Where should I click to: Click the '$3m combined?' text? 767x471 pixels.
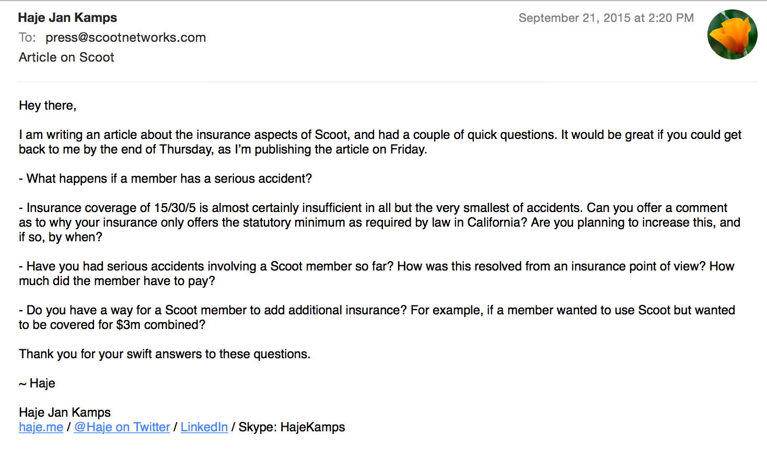[x=160, y=325]
